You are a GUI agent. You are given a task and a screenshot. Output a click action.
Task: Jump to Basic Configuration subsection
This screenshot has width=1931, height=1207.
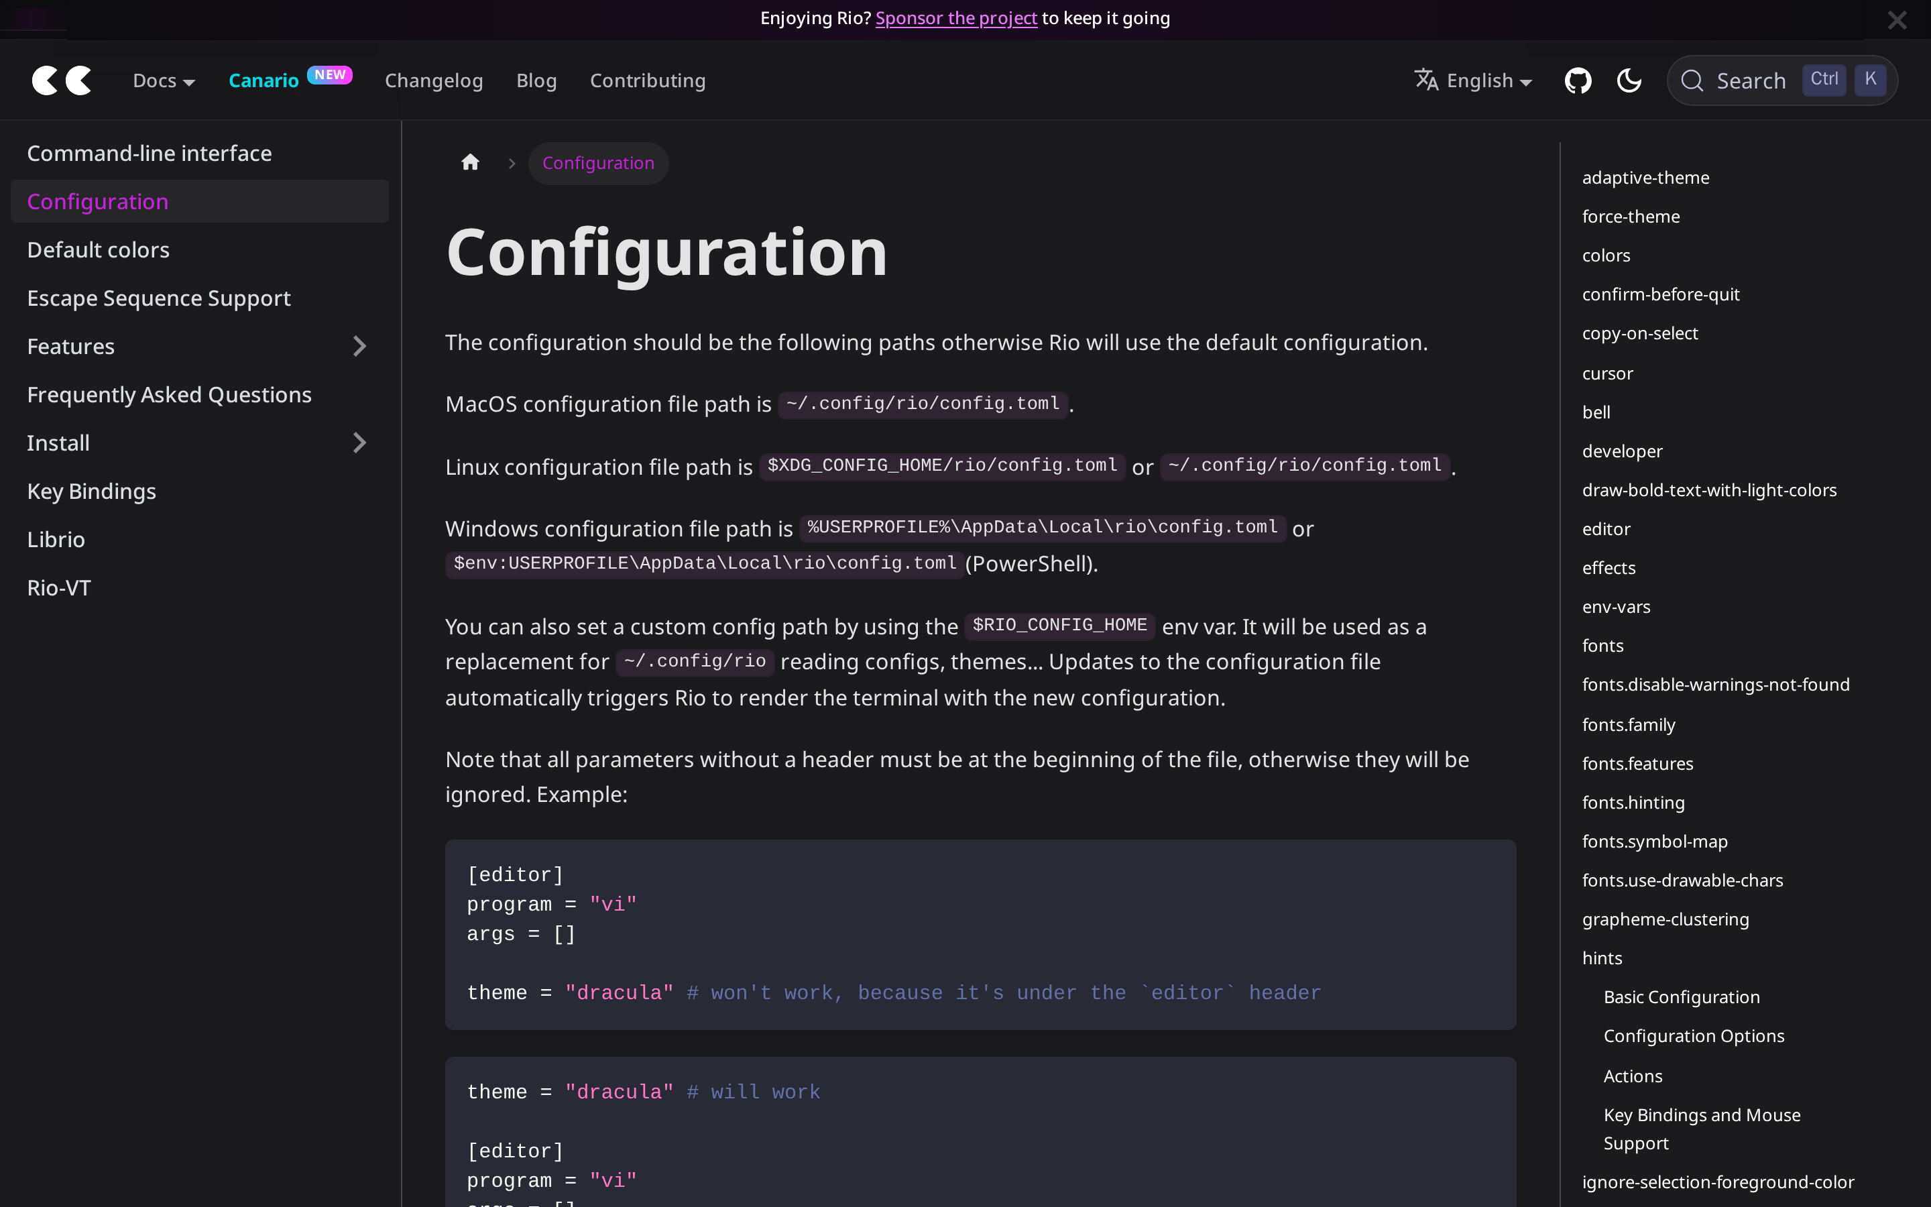click(x=1682, y=997)
